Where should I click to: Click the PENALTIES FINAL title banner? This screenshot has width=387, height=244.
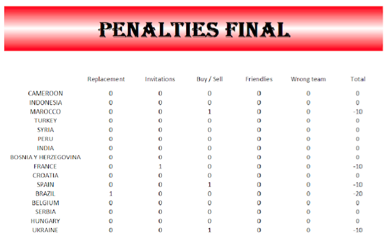[x=194, y=29]
